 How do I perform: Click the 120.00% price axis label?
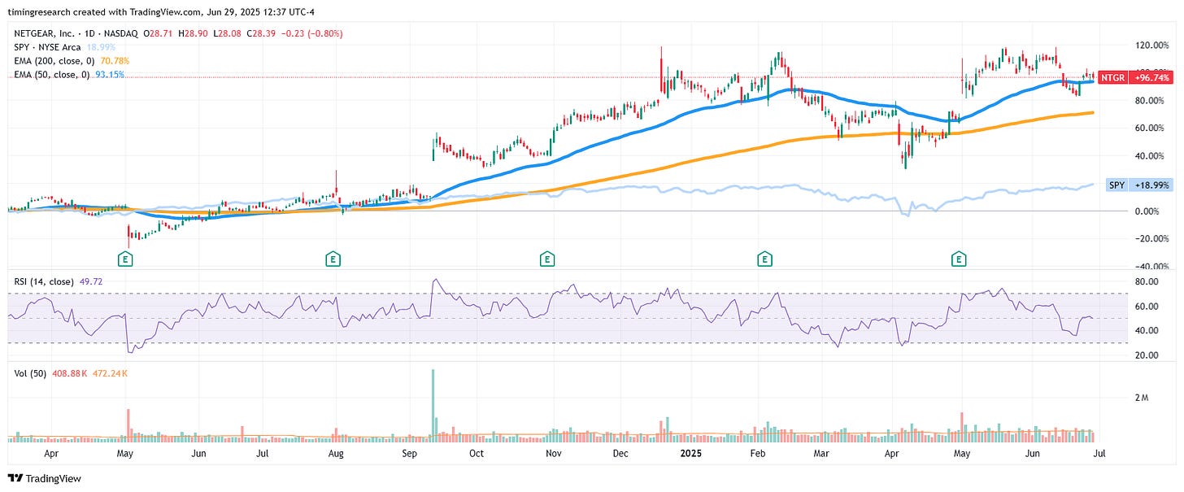coord(1152,45)
